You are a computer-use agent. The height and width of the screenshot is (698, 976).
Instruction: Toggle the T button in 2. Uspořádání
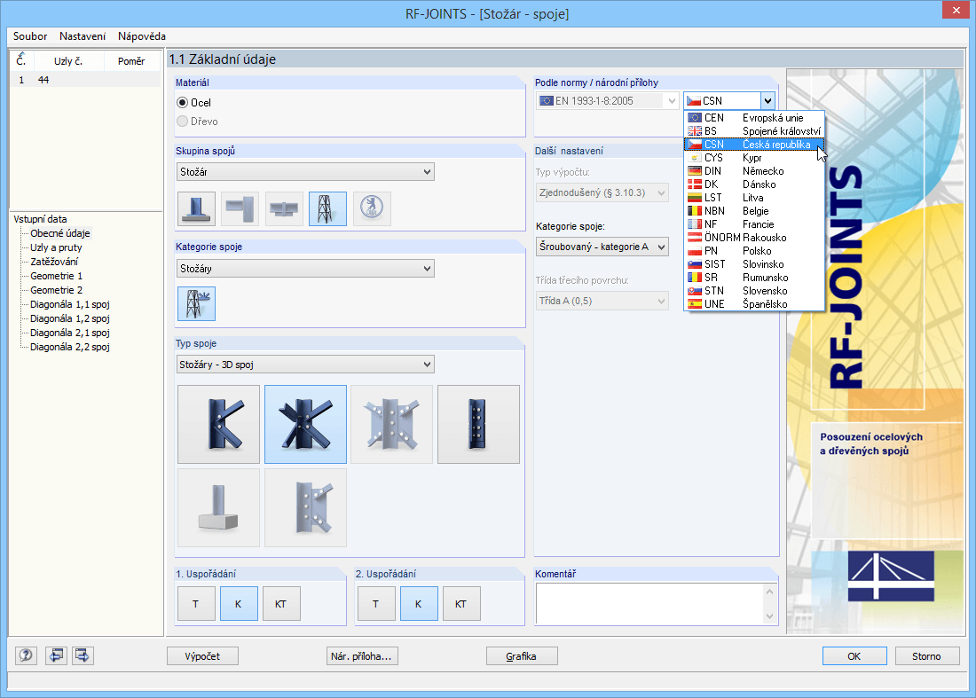pos(376,603)
